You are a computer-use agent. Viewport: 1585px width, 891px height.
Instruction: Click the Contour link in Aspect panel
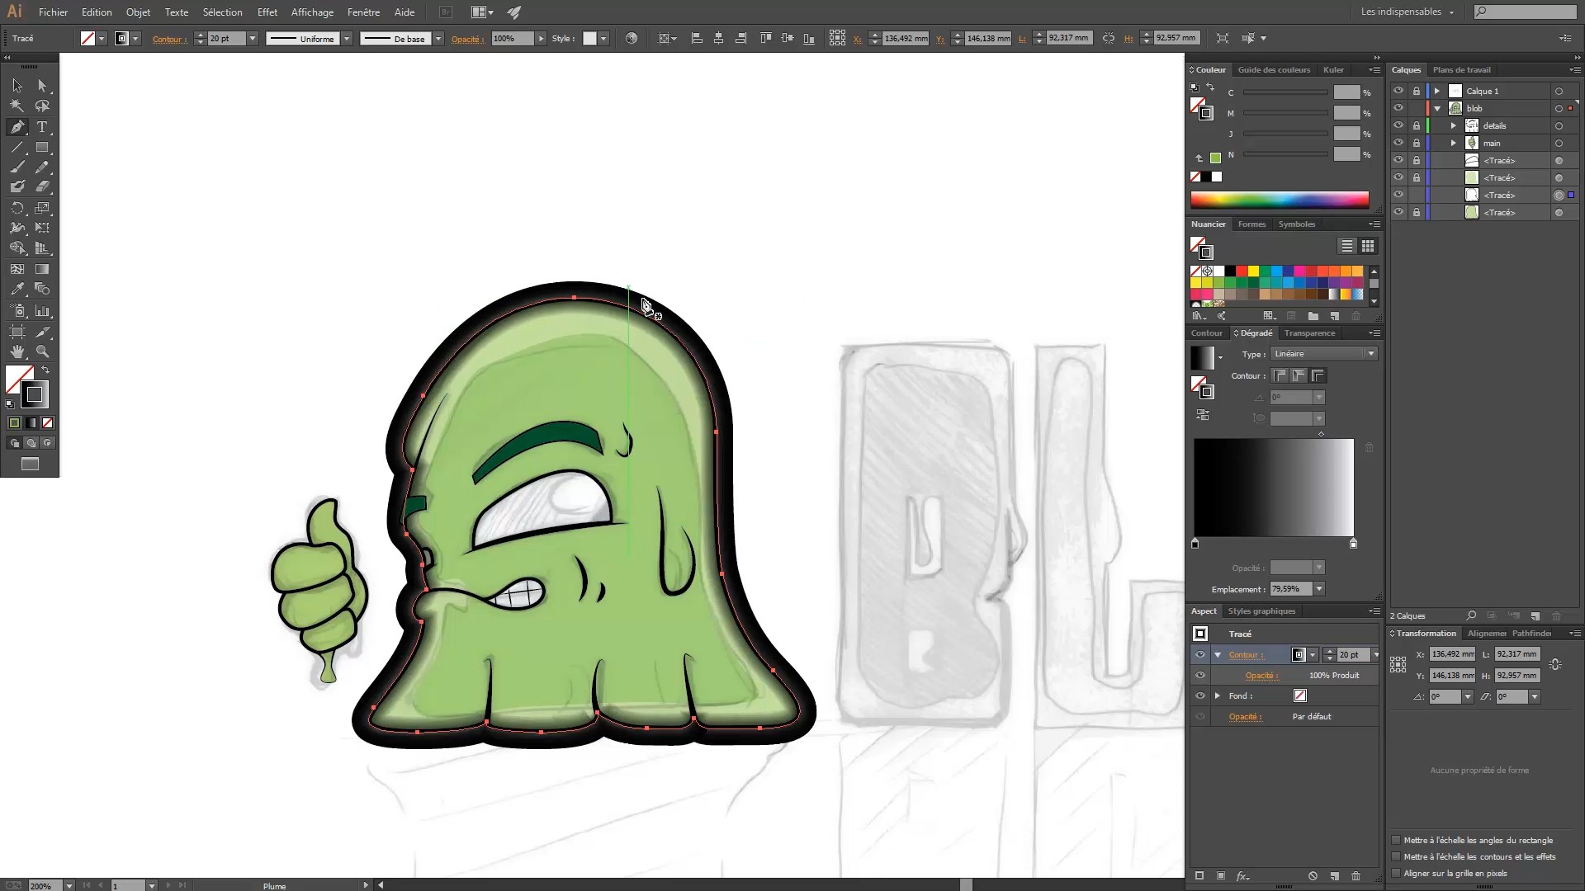(x=1245, y=655)
